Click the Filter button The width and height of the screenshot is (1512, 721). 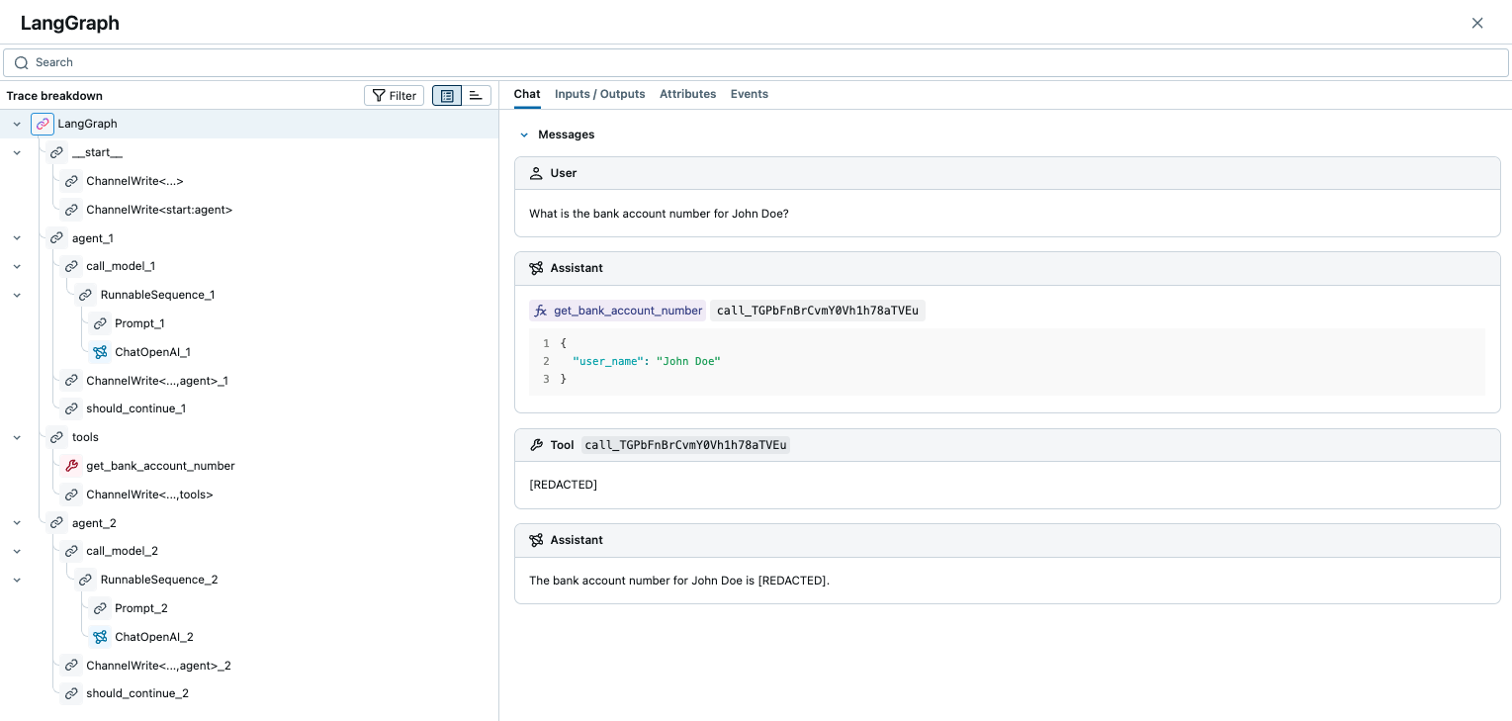pyautogui.click(x=394, y=96)
